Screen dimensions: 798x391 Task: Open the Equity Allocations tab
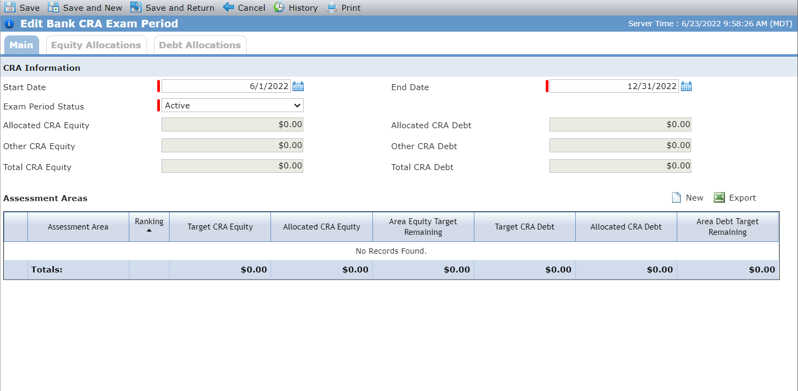96,45
